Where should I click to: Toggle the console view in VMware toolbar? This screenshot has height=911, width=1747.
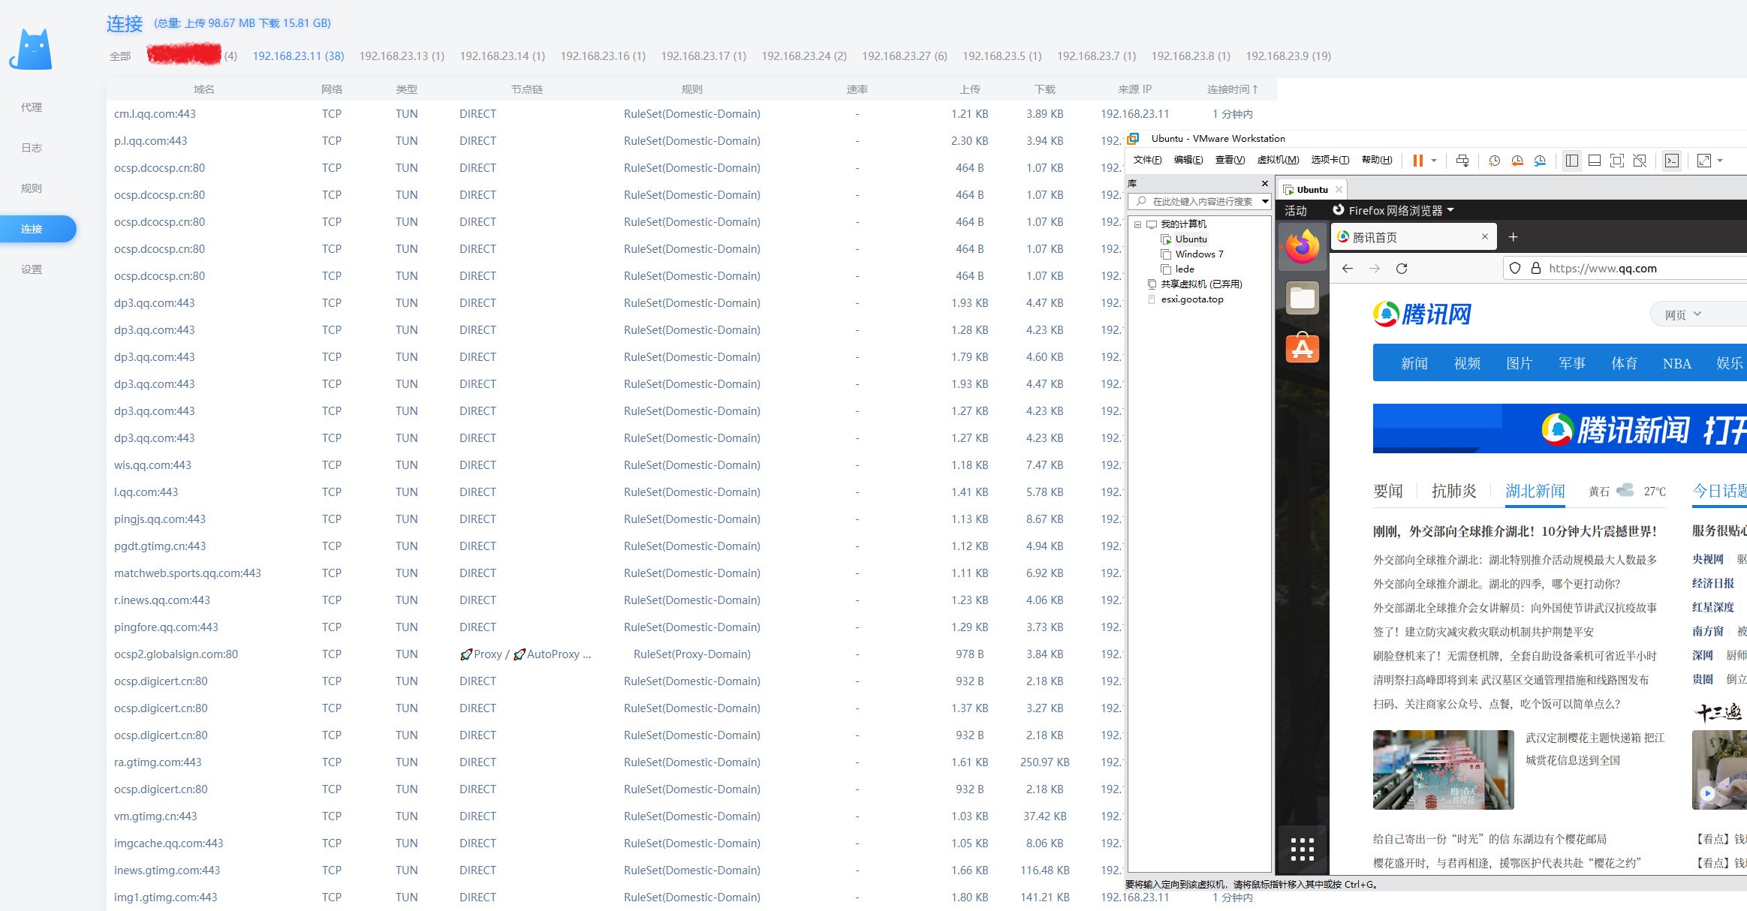pyautogui.click(x=1672, y=161)
